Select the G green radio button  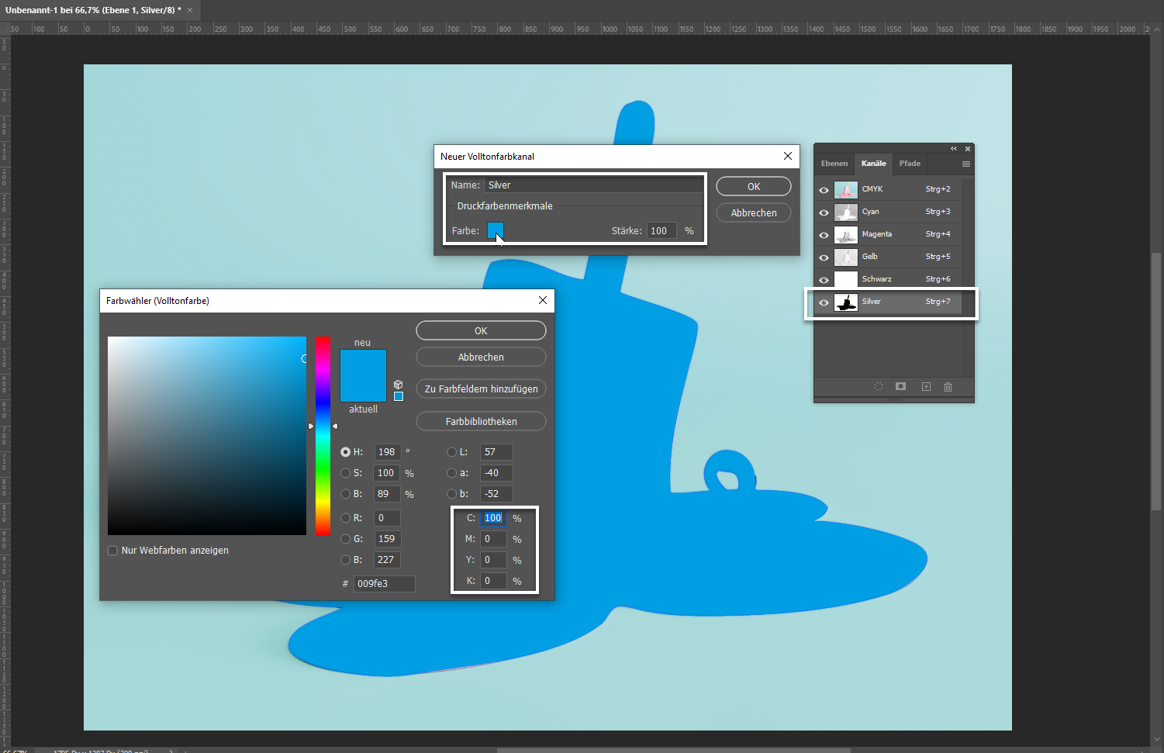345,539
